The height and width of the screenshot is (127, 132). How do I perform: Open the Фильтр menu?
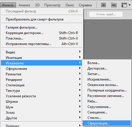pyautogui.click(x=8, y=5)
